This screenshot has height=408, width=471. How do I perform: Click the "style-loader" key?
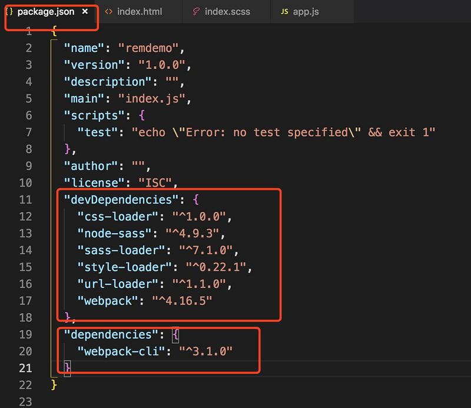125,267
